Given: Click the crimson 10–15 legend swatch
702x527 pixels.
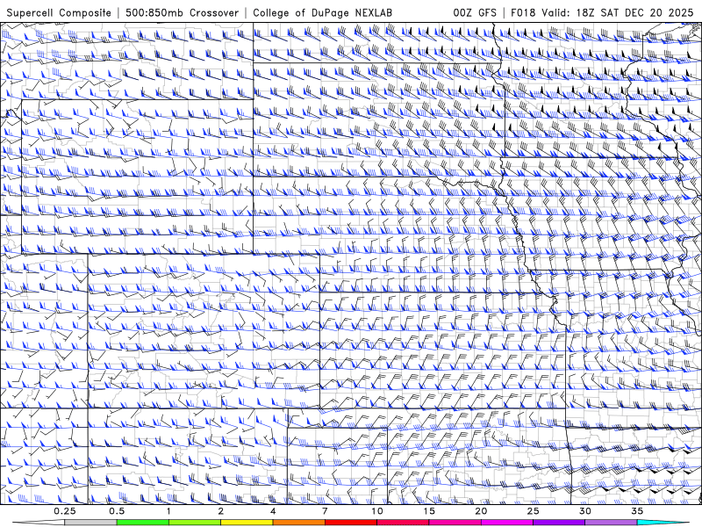Looking at the screenshot, I should 403,523.
